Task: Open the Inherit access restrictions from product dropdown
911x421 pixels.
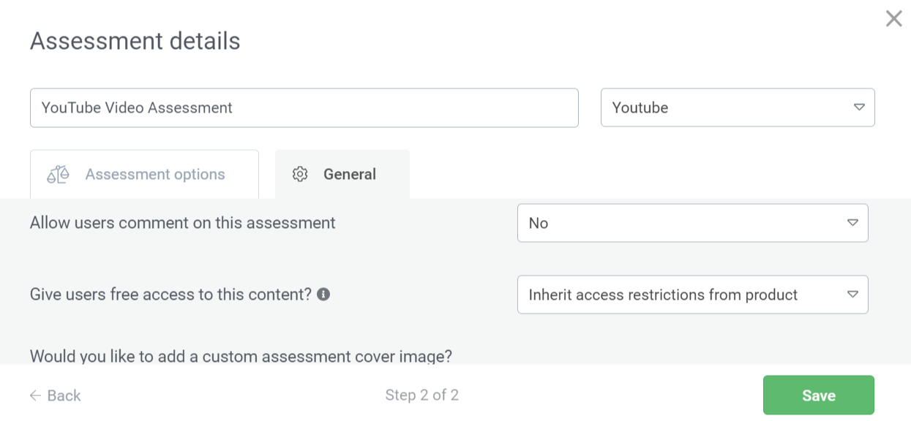Action: 691,295
